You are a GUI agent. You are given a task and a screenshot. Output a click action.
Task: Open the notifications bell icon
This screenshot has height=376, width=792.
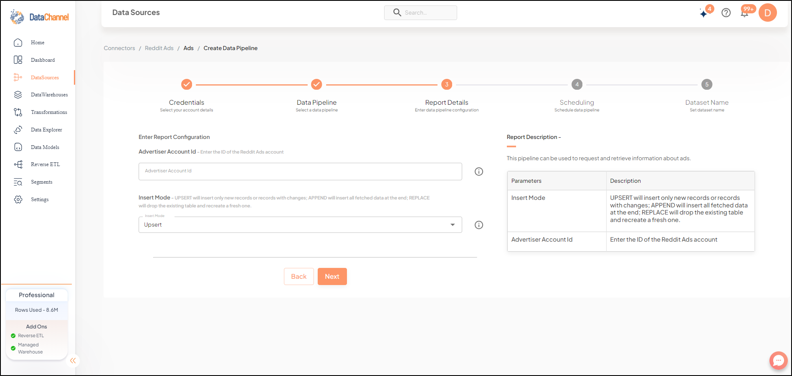pos(744,13)
